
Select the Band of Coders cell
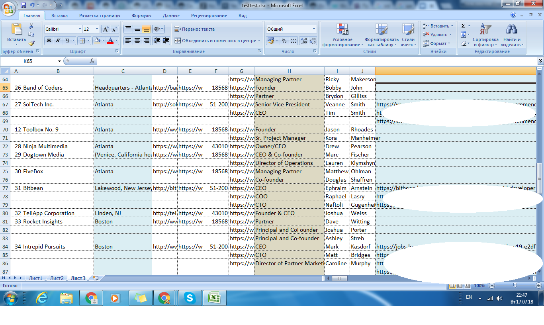[x=58, y=88]
